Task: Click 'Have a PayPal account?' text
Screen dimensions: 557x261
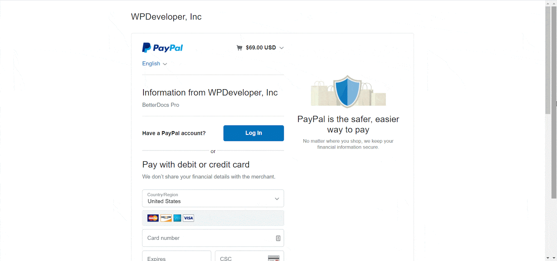Action: 174,133
